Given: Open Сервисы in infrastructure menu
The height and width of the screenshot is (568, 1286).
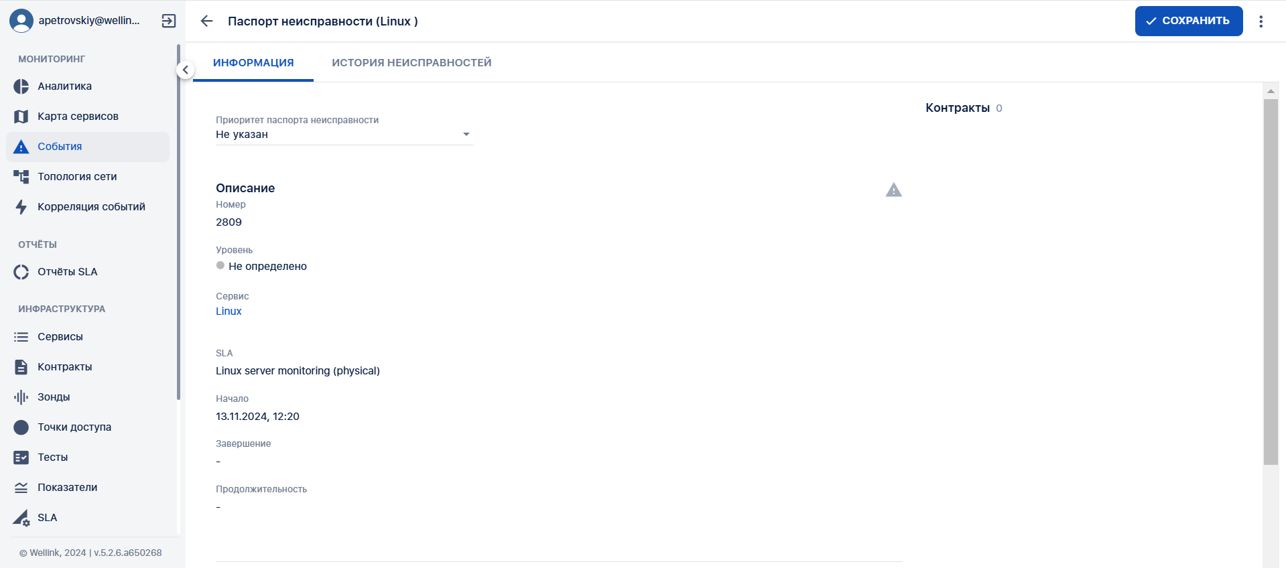Looking at the screenshot, I should coord(88,337).
